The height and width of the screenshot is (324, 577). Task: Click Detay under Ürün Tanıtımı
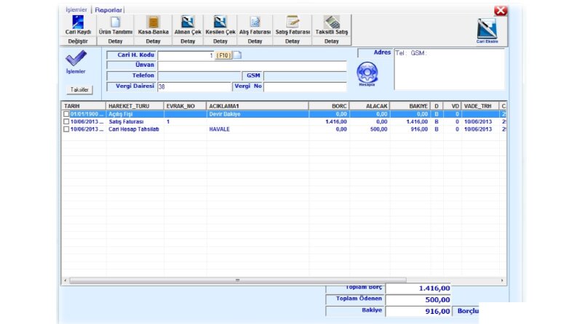click(x=115, y=41)
